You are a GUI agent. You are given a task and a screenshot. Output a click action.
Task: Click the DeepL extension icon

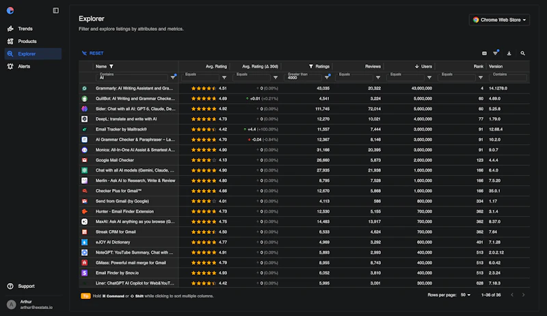click(x=84, y=119)
